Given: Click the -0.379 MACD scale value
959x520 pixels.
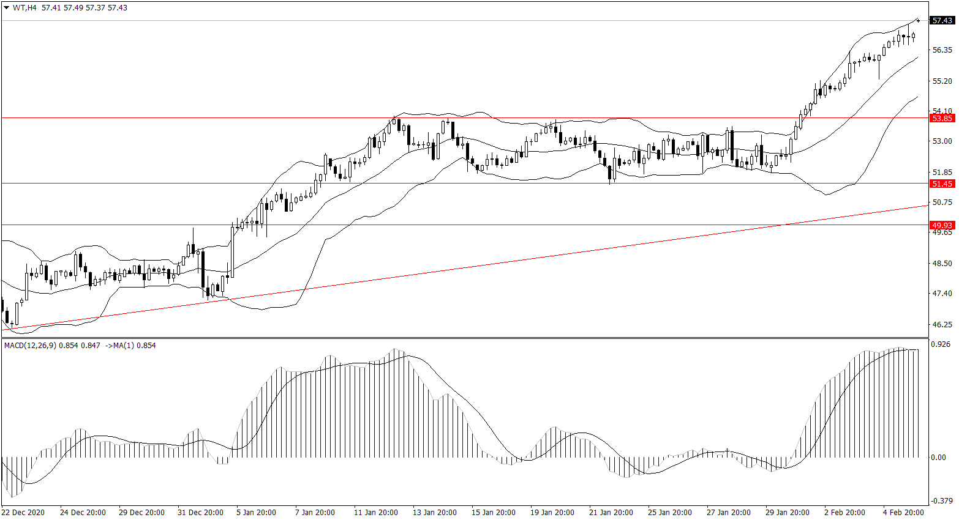Looking at the screenshot, I should tap(941, 501).
